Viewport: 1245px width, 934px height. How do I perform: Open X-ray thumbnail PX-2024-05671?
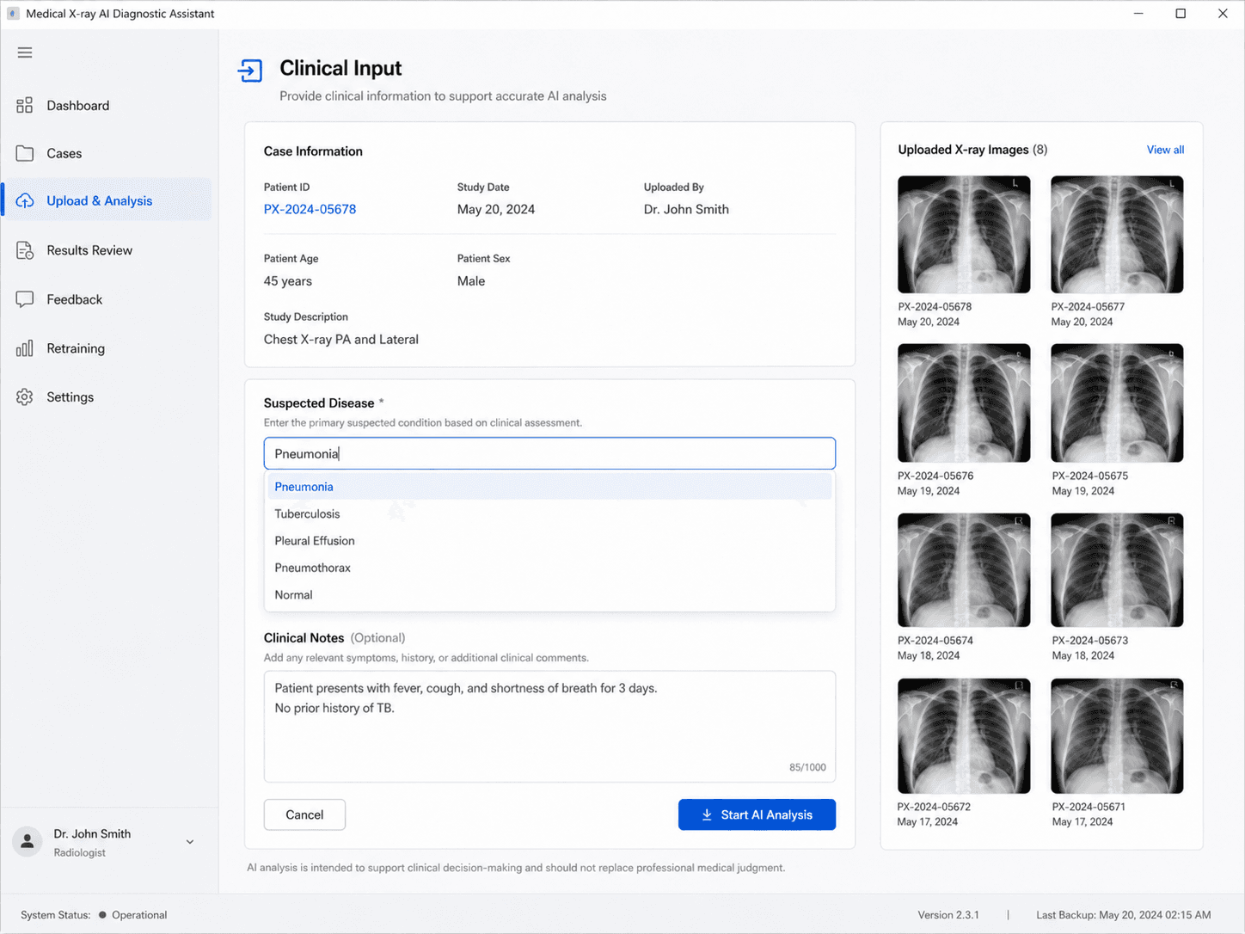[1117, 736]
